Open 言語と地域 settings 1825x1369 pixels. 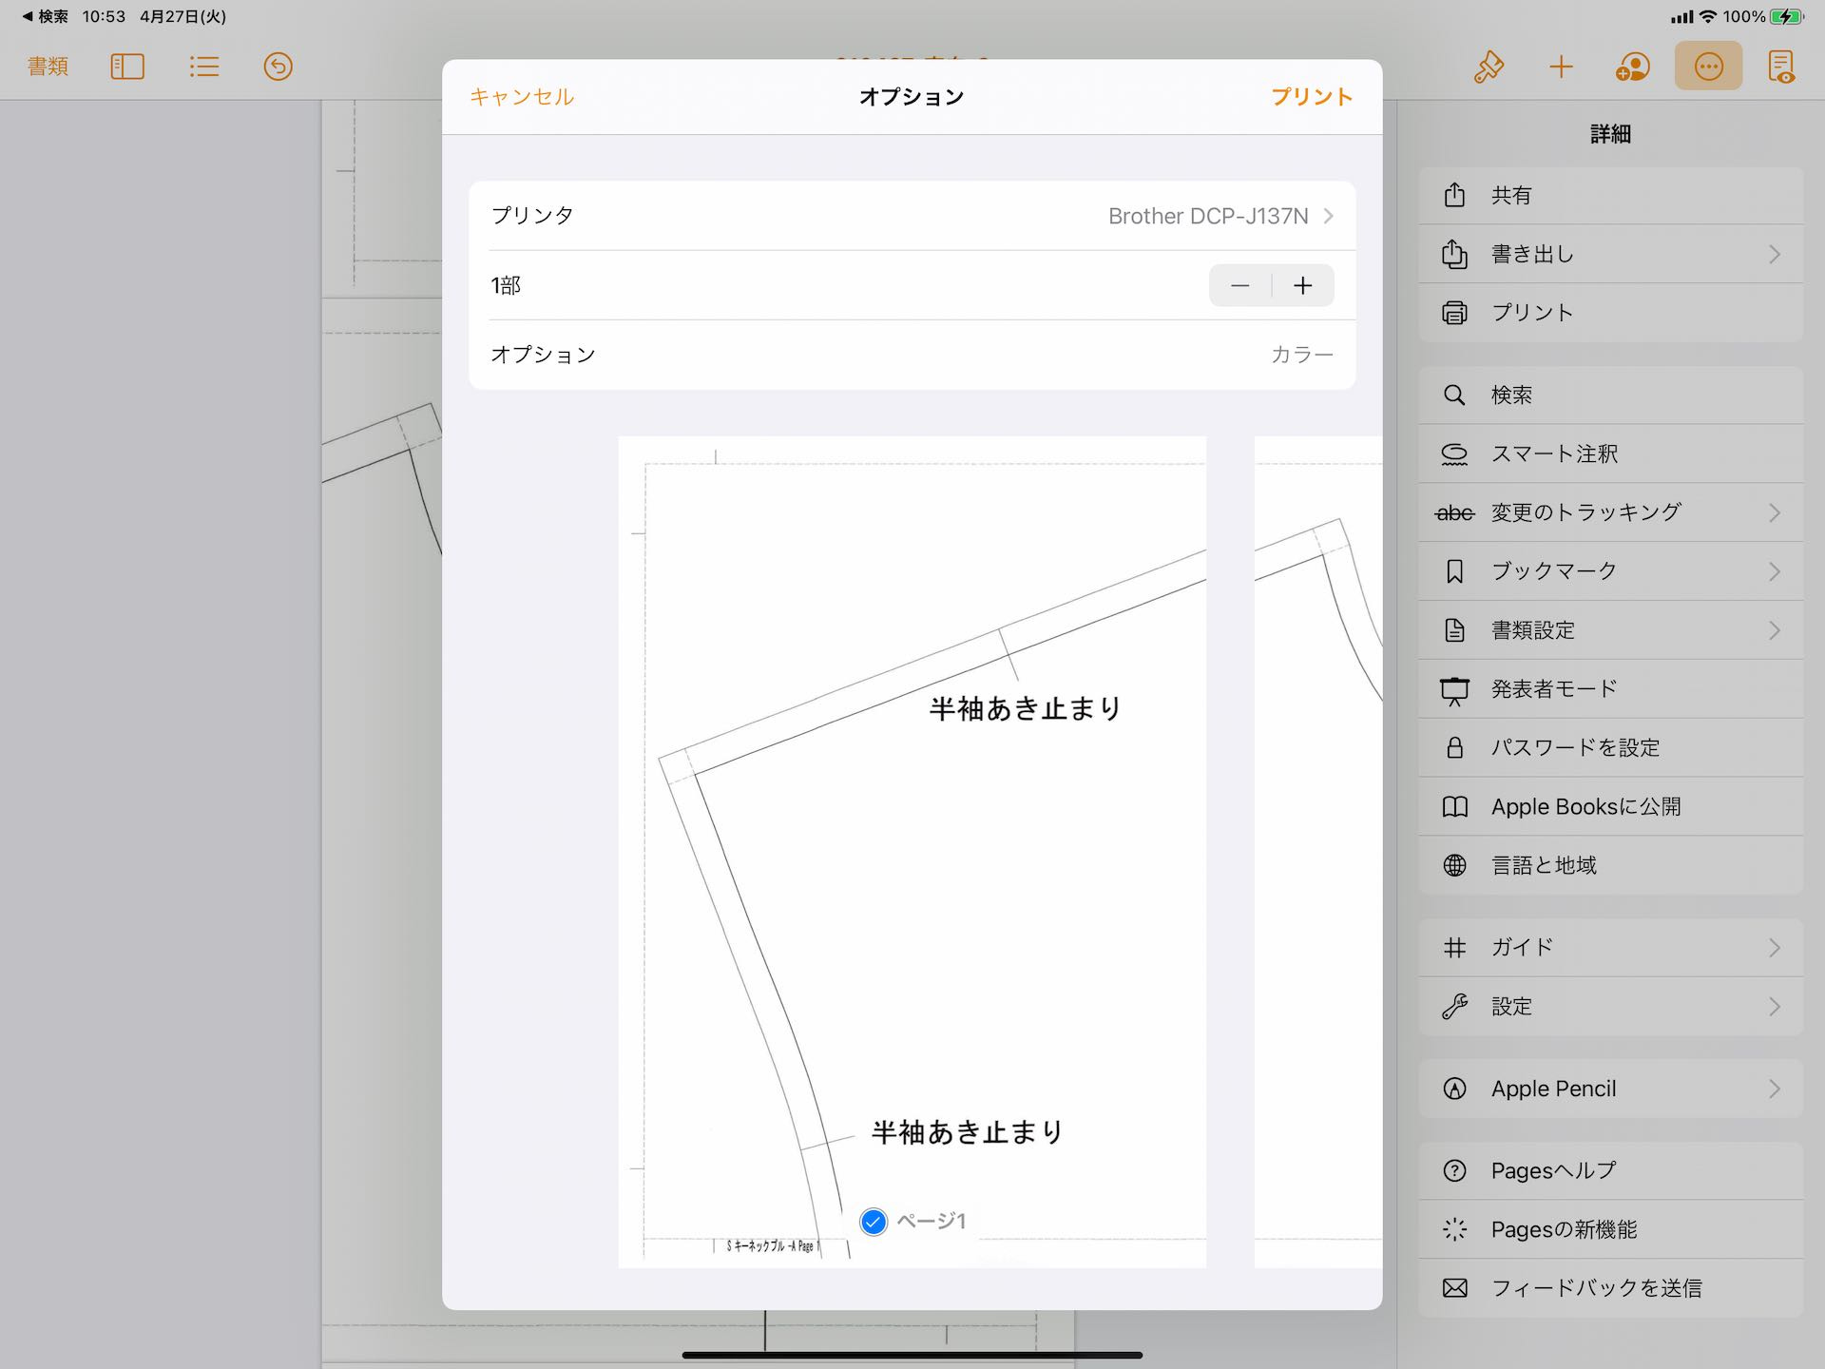(x=1609, y=865)
